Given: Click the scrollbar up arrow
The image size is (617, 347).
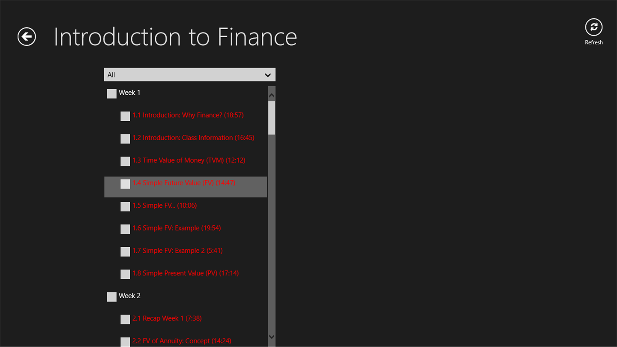Looking at the screenshot, I should click(x=272, y=95).
